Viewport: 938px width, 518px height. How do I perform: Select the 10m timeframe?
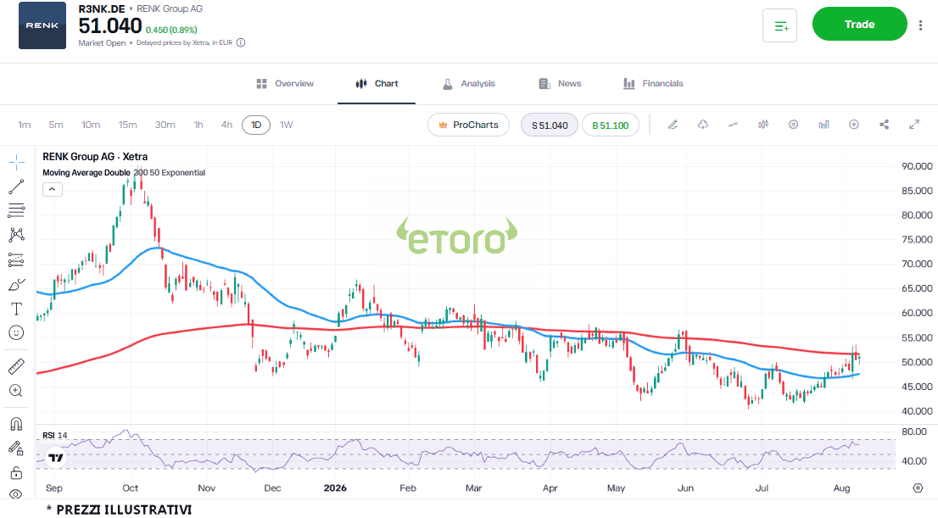[x=91, y=125]
